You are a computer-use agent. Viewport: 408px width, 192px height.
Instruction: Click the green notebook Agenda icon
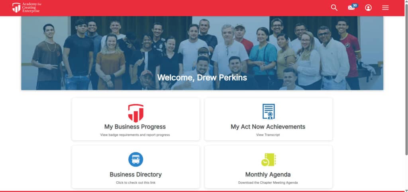[x=269, y=159]
